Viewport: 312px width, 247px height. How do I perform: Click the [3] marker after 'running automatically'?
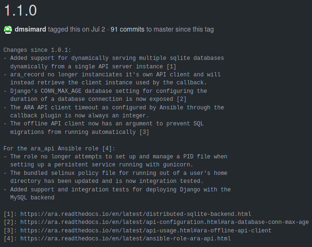[x=144, y=132]
